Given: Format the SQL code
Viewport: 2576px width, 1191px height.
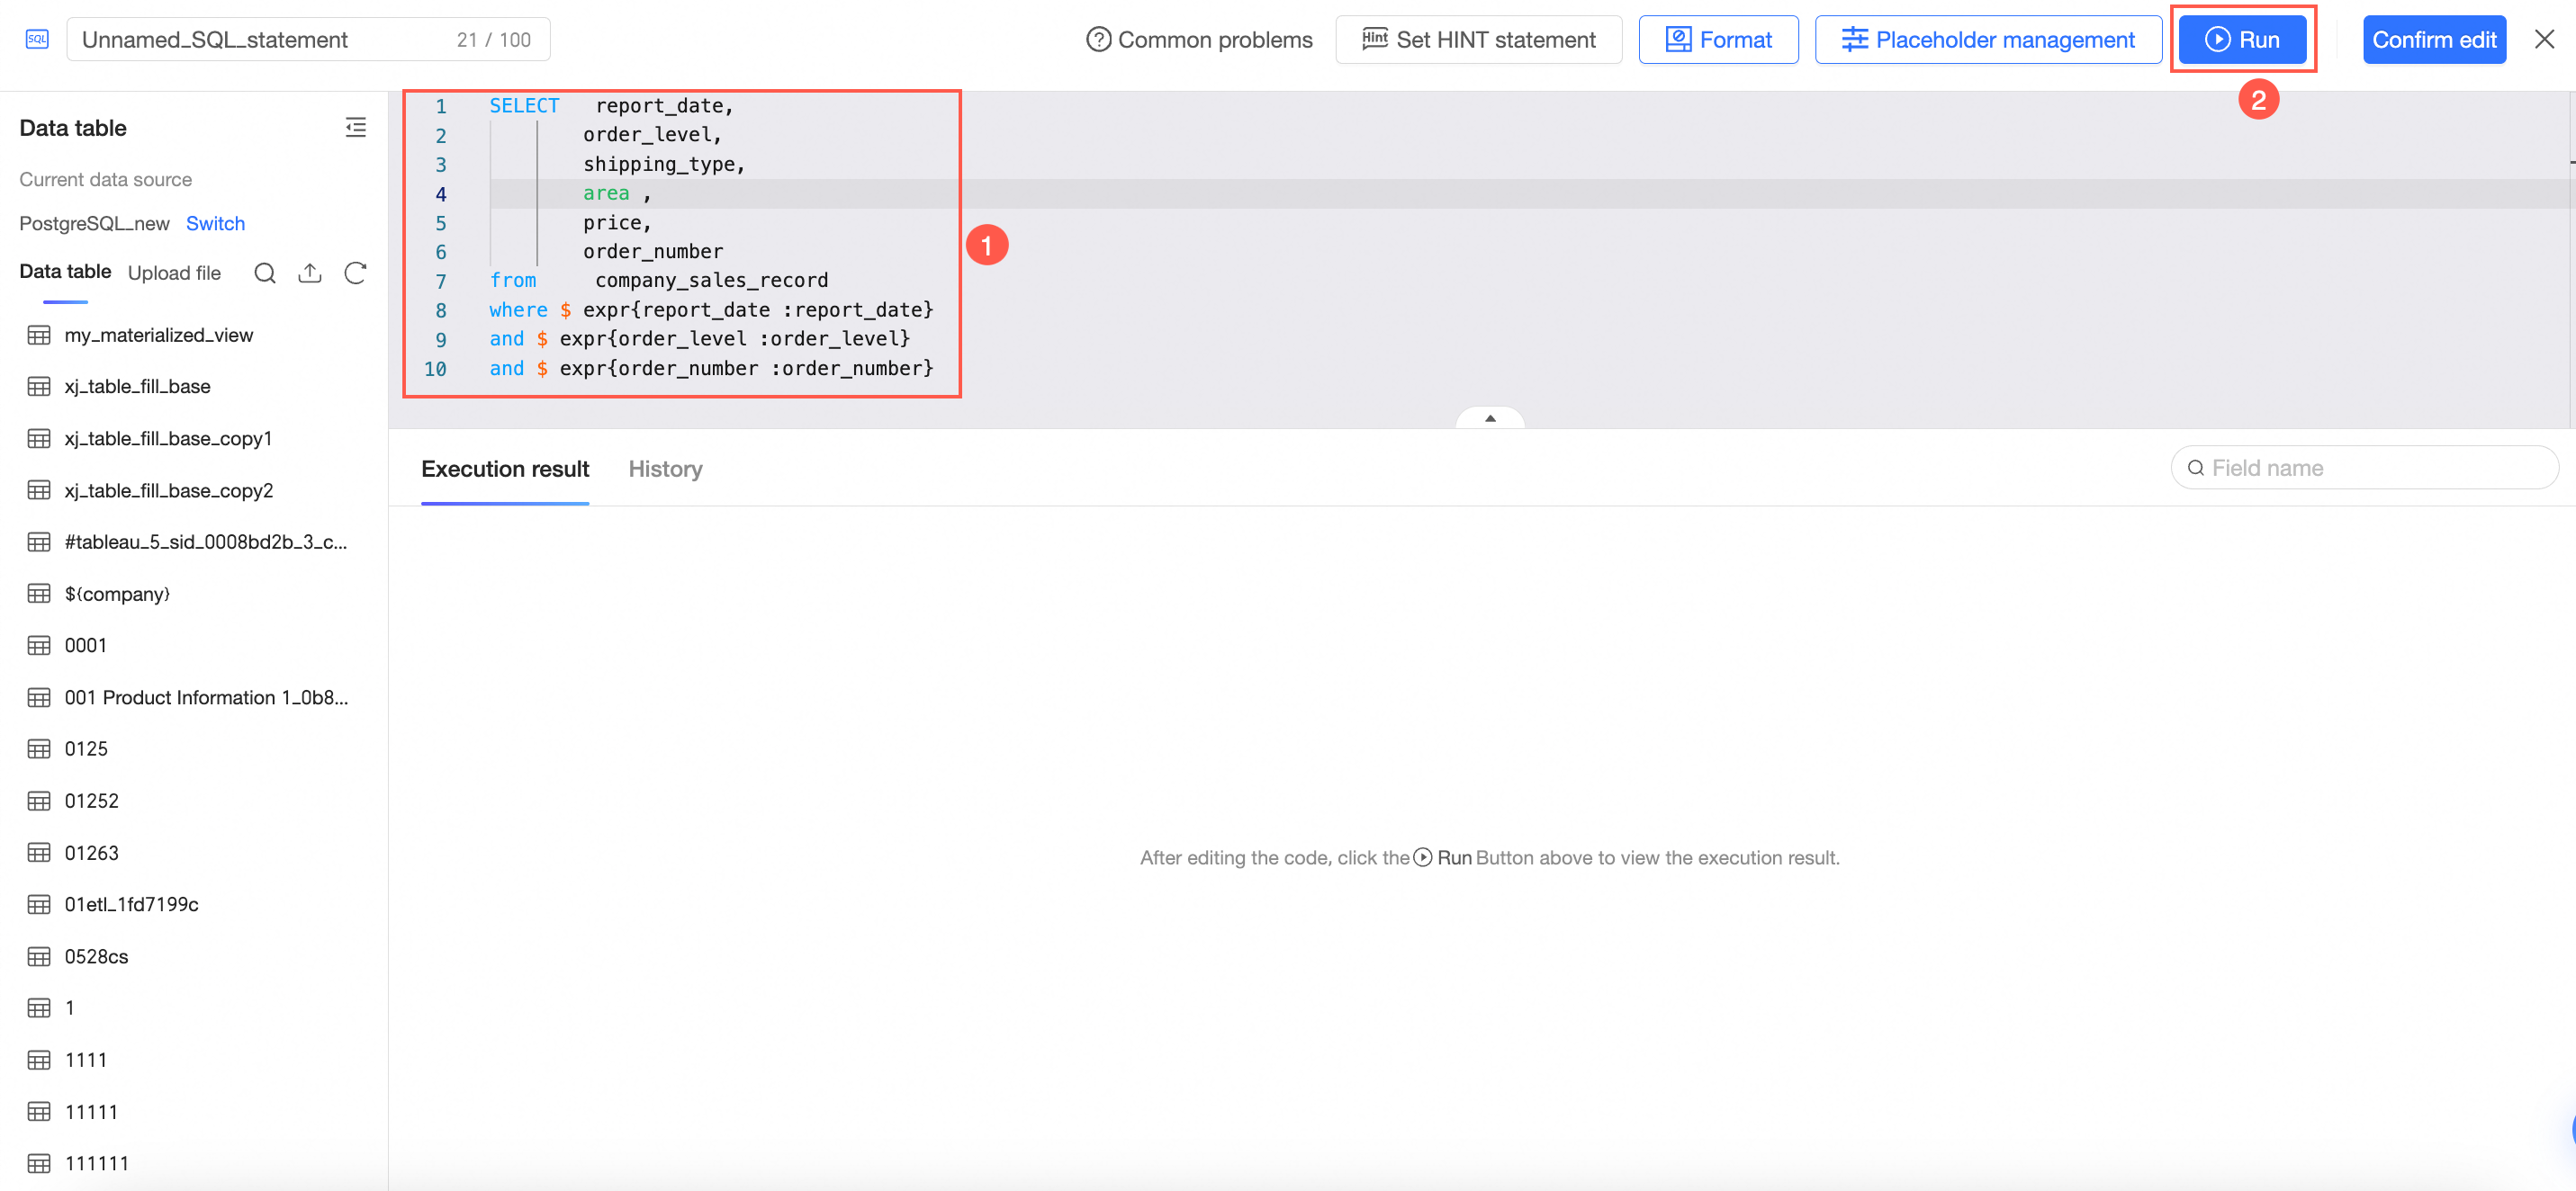Looking at the screenshot, I should click(x=1718, y=40).
